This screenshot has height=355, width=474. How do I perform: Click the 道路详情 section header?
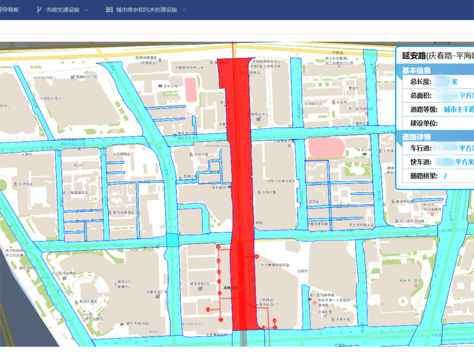tap(417, 137)
